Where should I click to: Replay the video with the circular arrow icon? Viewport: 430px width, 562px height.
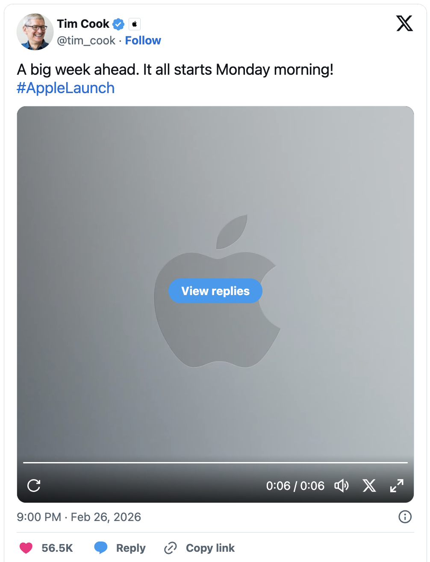[34, 486]
